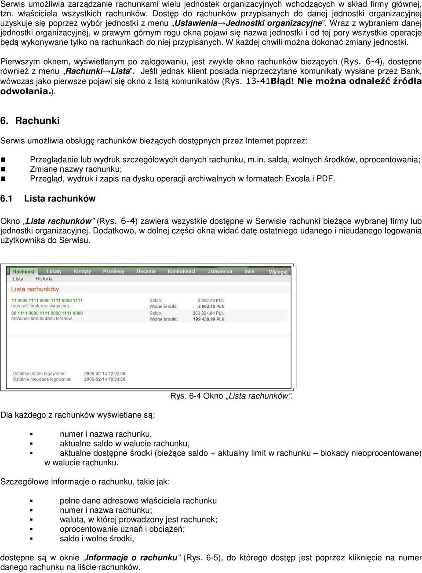
Task: Open the Rachunki tab
Action: [x=23, y=271]
